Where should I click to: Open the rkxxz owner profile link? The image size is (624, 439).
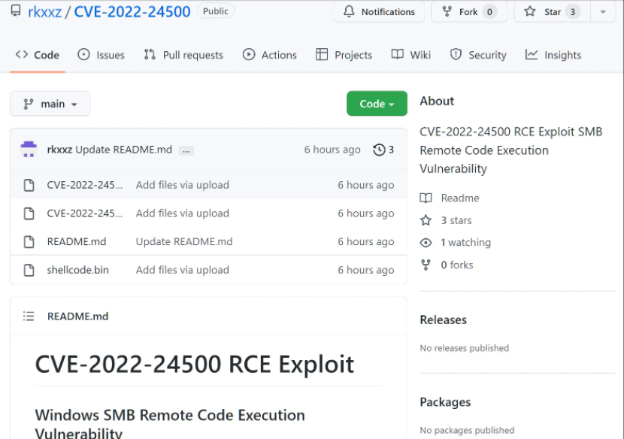coord(44,12)
